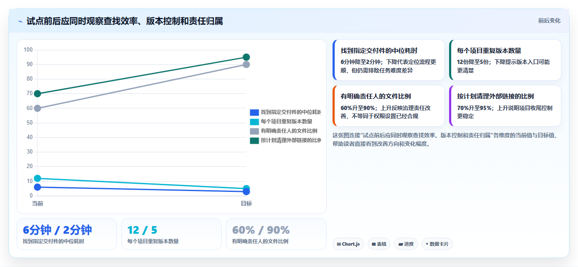The image size is (578, 267).
Task: Click the legend label 有明确责任人的文件比例
Action: point(289,131)
